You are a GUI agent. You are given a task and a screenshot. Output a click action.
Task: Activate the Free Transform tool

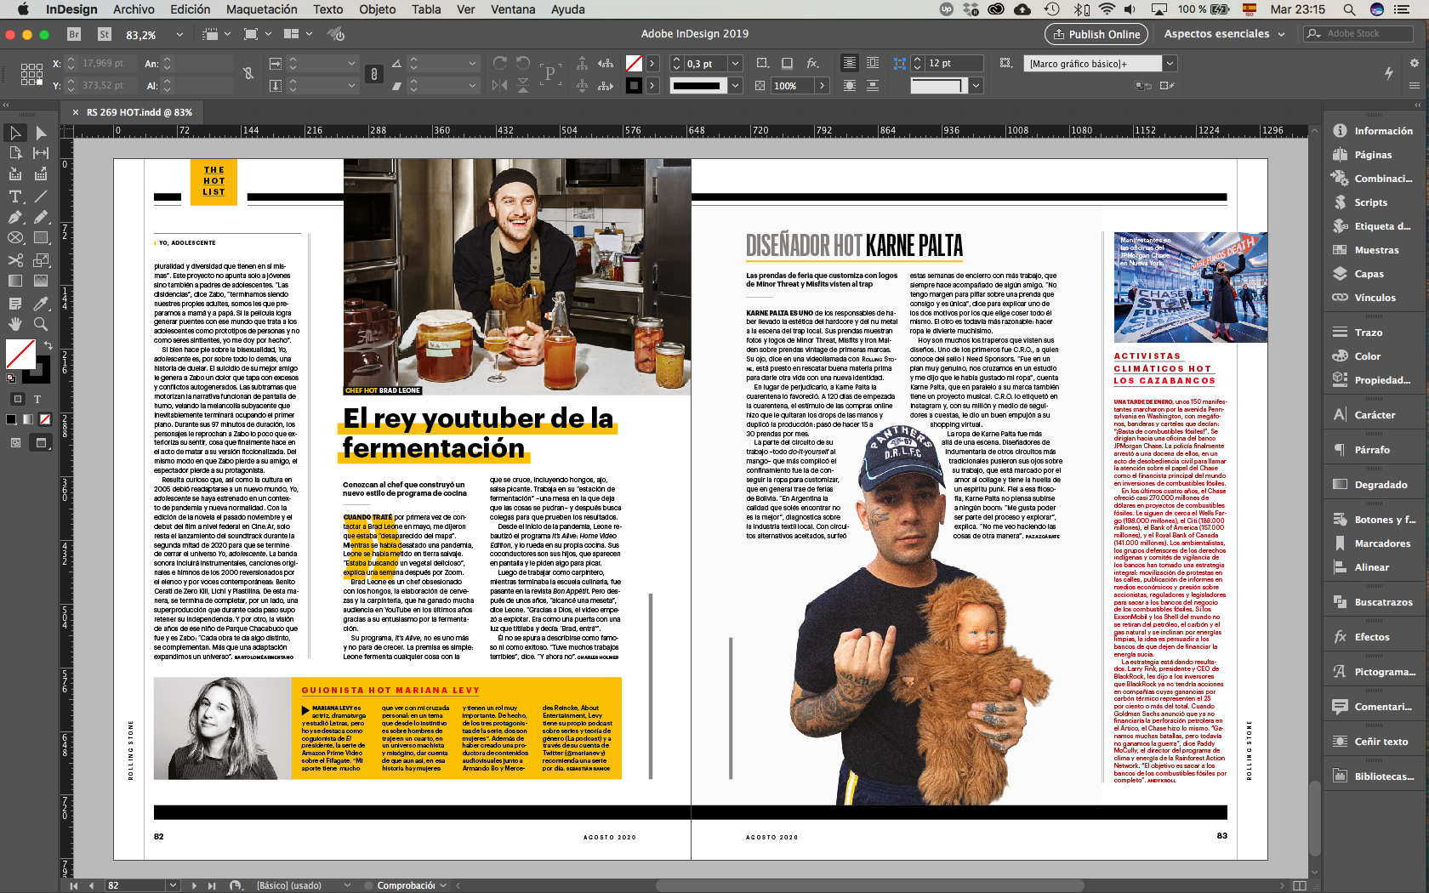pyautogui.click(x=41, y=260)
